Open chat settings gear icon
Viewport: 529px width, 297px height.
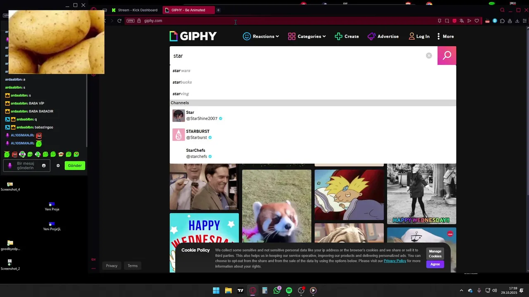pos(58,165)
